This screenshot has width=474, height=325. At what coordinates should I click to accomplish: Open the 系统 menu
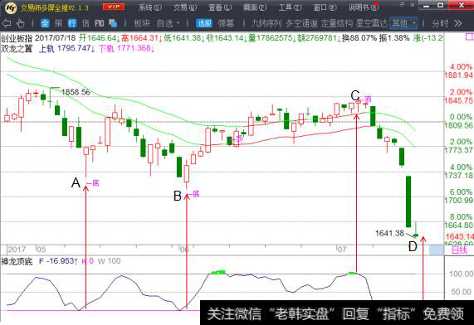[150, 7]
